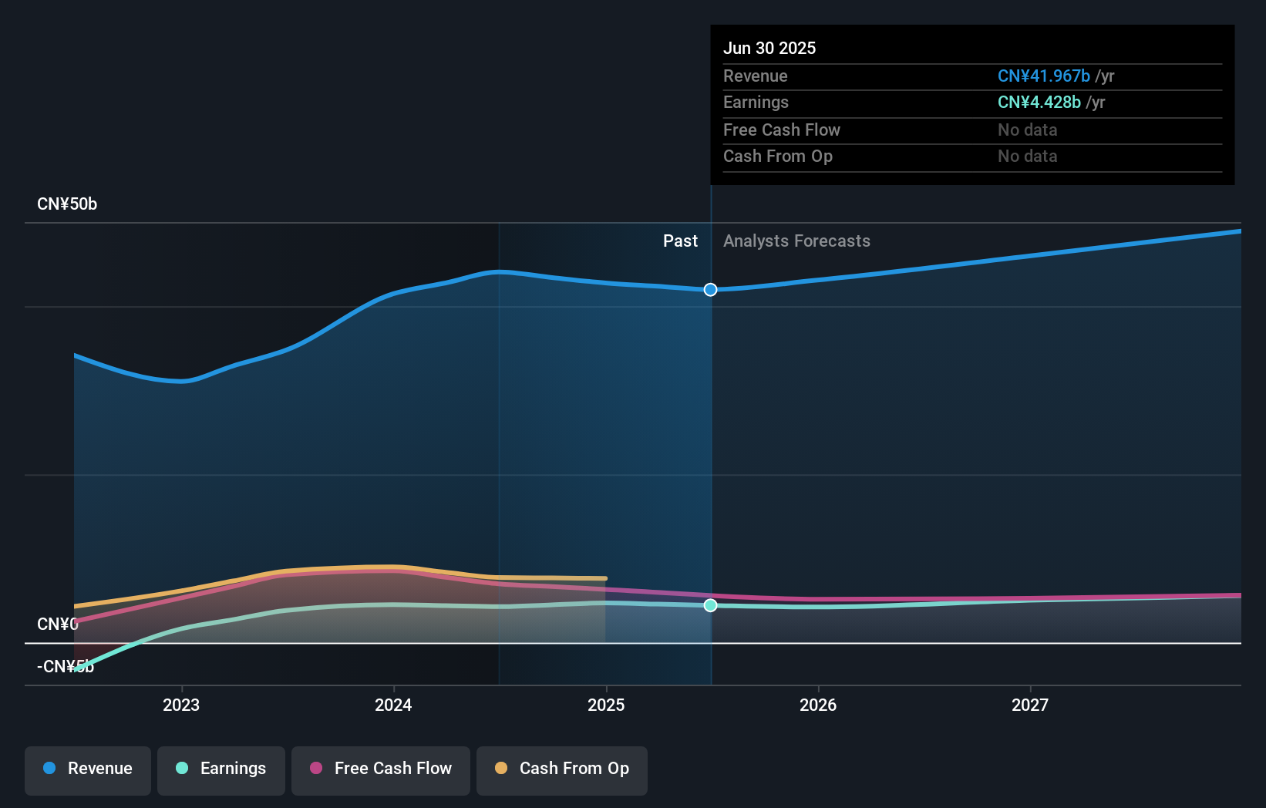
Task: Click the revenue data point marker on chart
Action: pos(709,290)
